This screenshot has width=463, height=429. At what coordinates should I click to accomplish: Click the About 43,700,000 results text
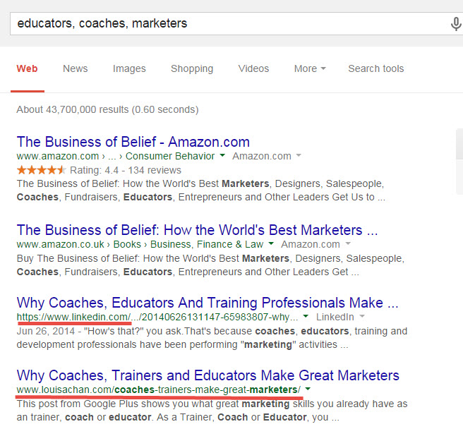tap(107, 109)
